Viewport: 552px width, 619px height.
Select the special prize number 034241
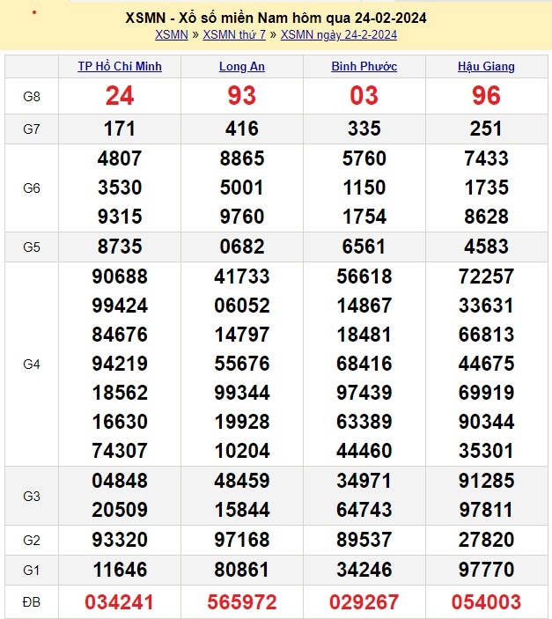click(120, 602)
